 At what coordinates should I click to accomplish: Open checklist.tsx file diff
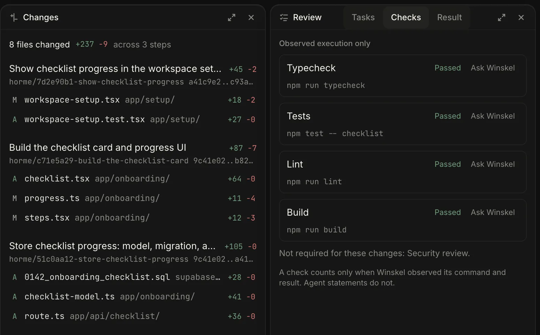coord(133,179)
